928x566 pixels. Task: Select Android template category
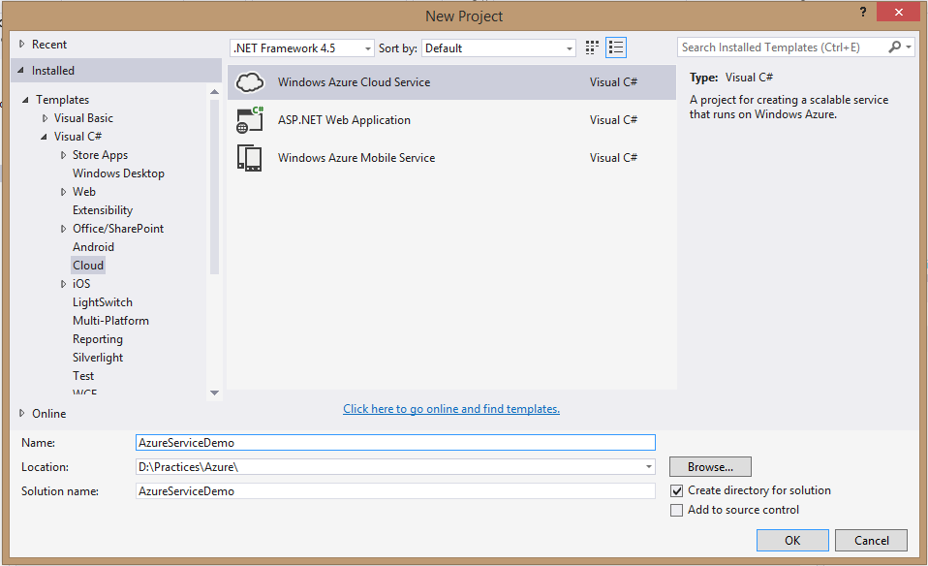click(93, 247)
